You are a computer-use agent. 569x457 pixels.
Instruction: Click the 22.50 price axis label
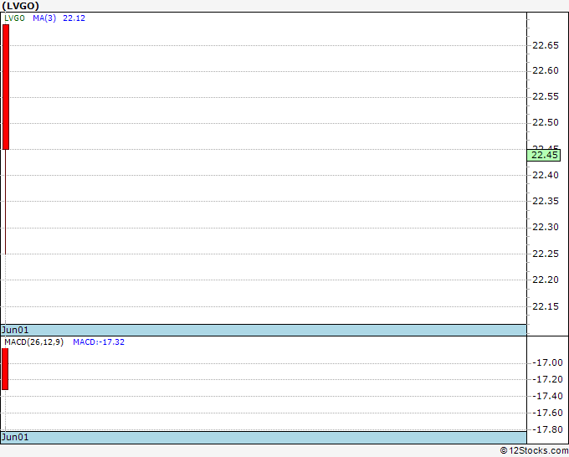pyautogui.click(x=545, y=123)
